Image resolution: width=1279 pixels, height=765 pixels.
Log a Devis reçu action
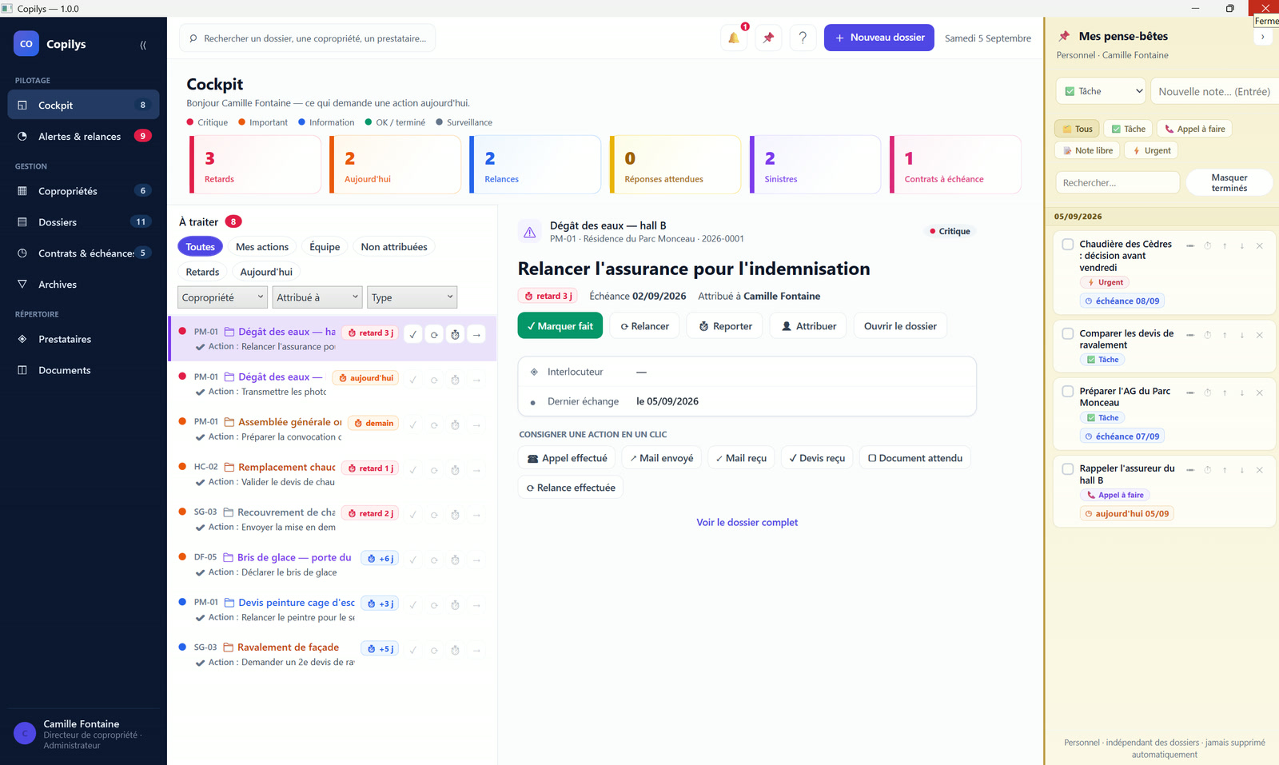pos(817,458)
